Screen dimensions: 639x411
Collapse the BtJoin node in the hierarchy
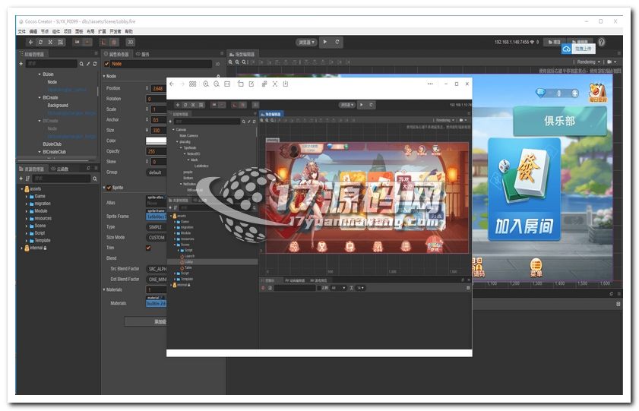[40, 74]
